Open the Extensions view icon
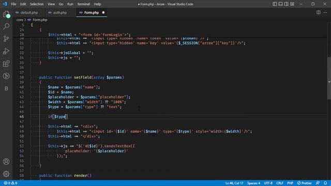Viewport: 331px width, 186px height. (x=6, y=64)
